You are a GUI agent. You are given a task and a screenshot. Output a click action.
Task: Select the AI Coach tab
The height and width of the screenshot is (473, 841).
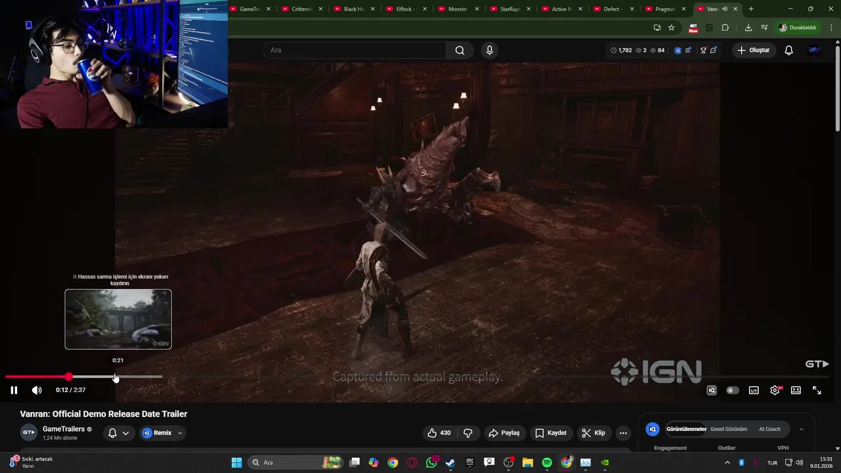tap(769, 429)
